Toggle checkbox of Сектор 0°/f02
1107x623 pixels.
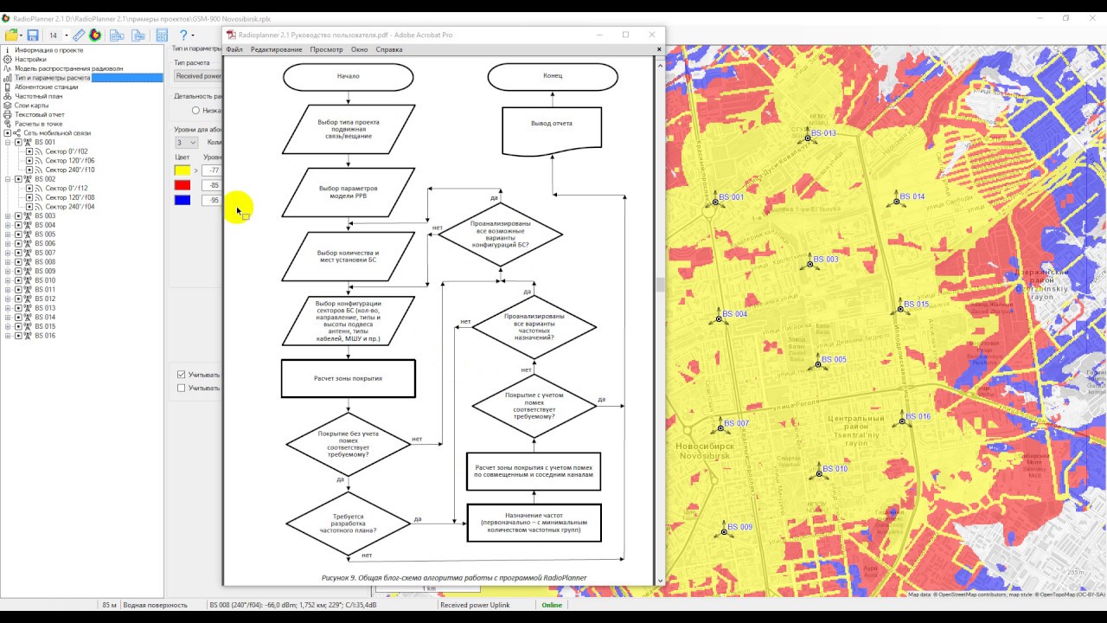tap(29, 151)
